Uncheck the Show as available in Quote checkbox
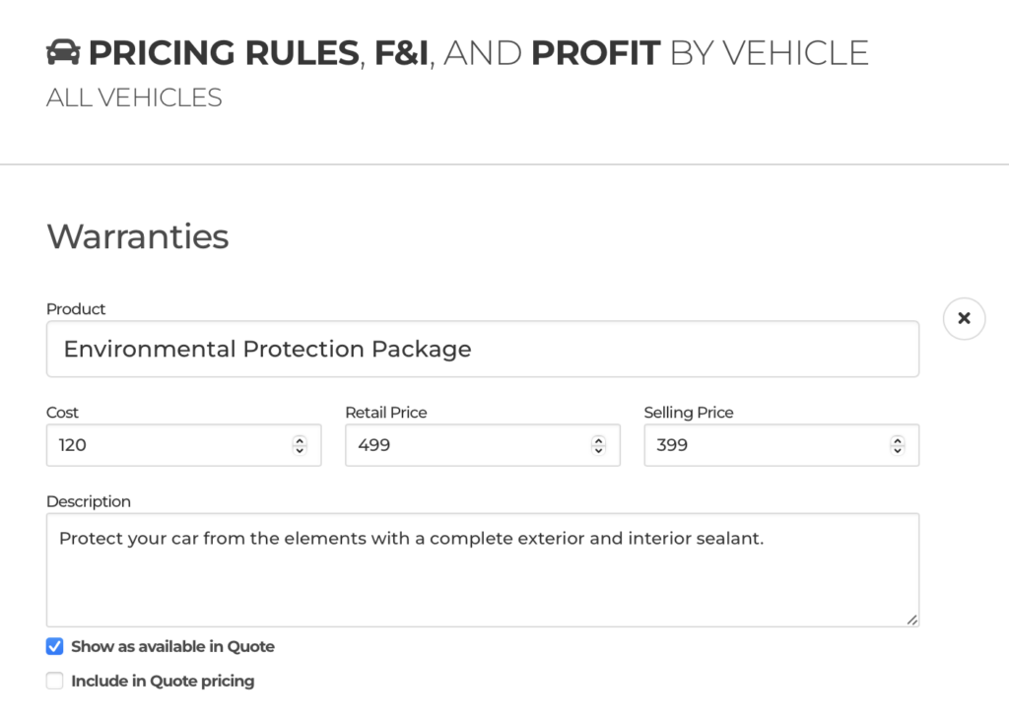This screenshot has height=718, width=1009. 55,647
